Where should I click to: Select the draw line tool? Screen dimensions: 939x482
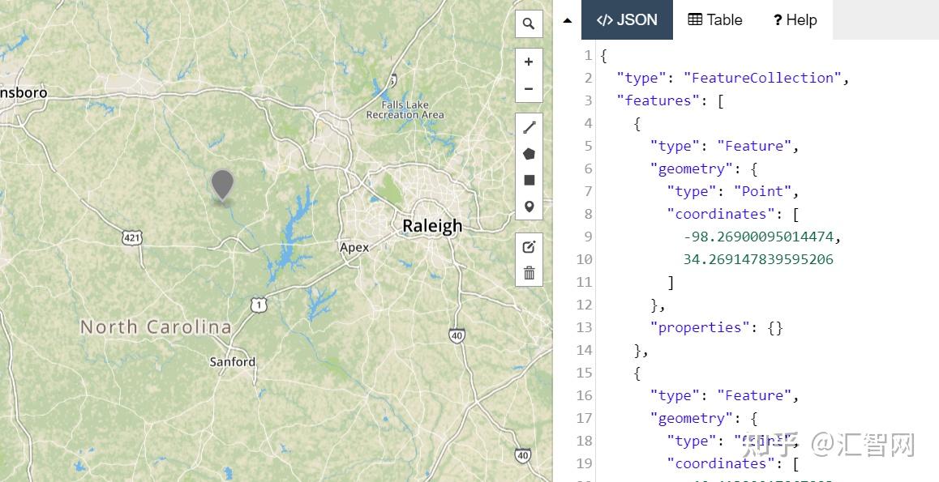point(529,127)
